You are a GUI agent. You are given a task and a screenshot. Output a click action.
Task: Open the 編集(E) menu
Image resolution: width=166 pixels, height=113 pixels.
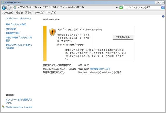tap(19, 13)
